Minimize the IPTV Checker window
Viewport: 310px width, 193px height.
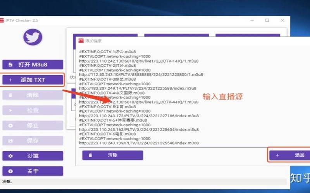click(252, 20)
